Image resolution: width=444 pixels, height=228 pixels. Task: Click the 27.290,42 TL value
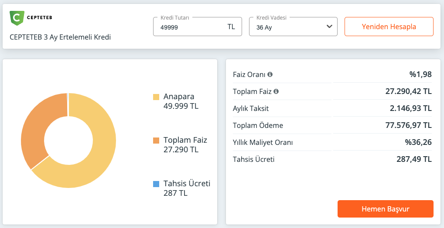pyautogui.click(x=408, y=91)
